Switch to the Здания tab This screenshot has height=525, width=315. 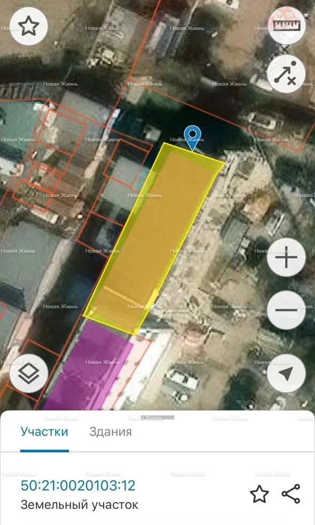111,432
